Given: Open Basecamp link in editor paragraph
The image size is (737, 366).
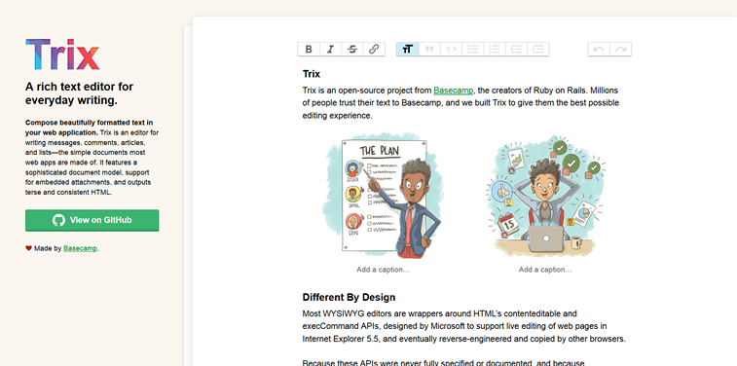Looking at the screenshot, I should (453, 91).
